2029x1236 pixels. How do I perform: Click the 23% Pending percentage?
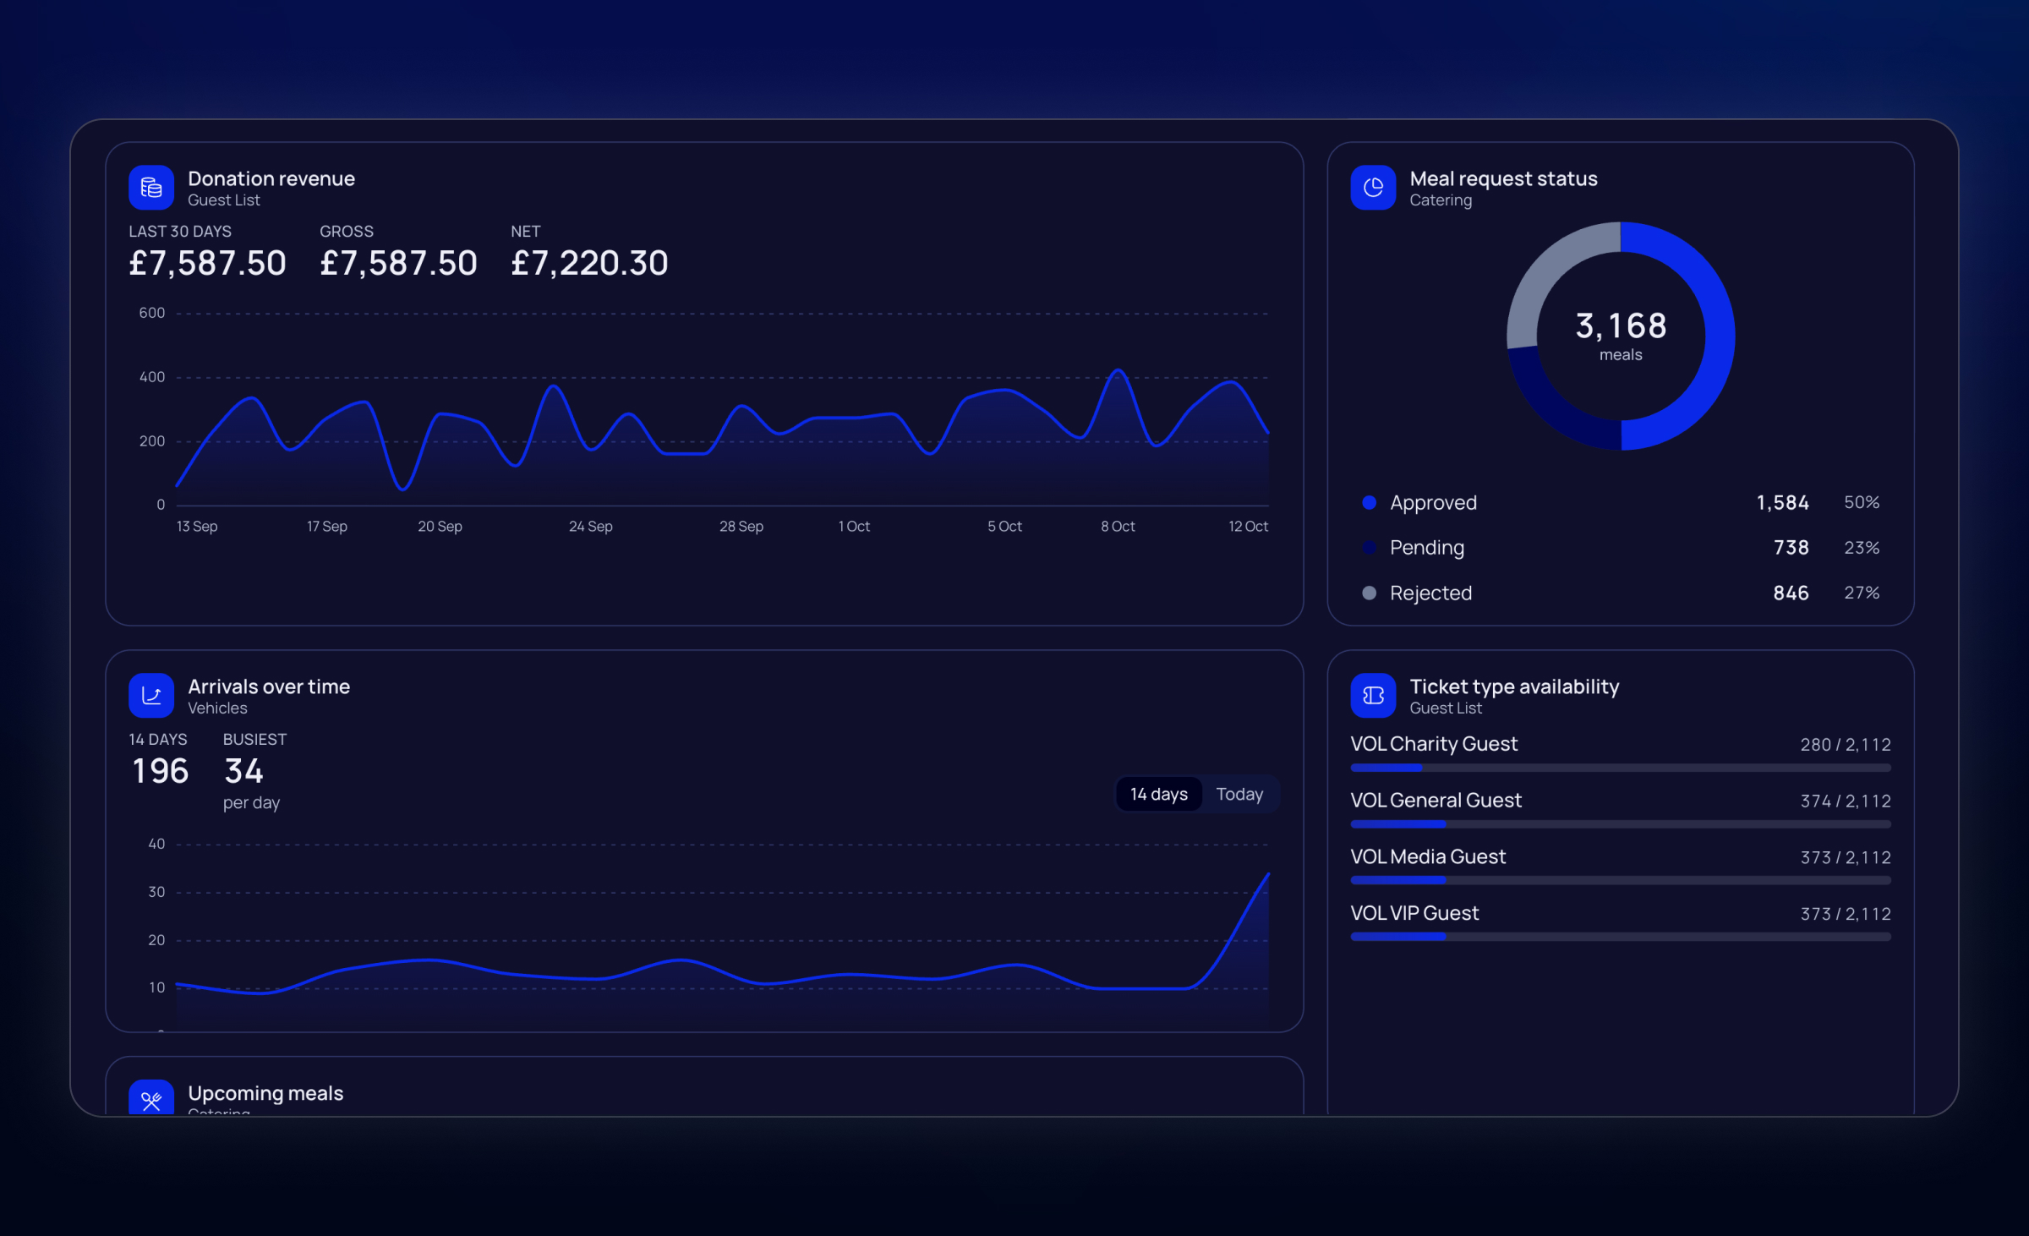tap(1862, 548)
